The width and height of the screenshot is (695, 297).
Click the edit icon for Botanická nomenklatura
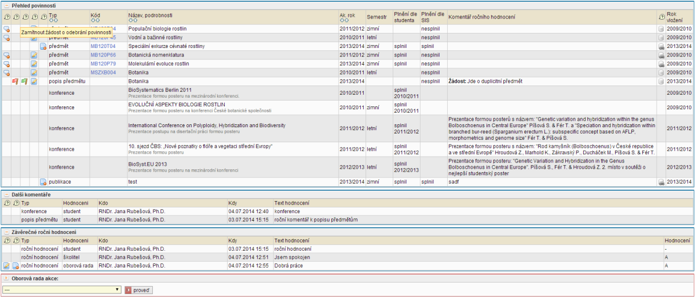(x=34, y=55)
